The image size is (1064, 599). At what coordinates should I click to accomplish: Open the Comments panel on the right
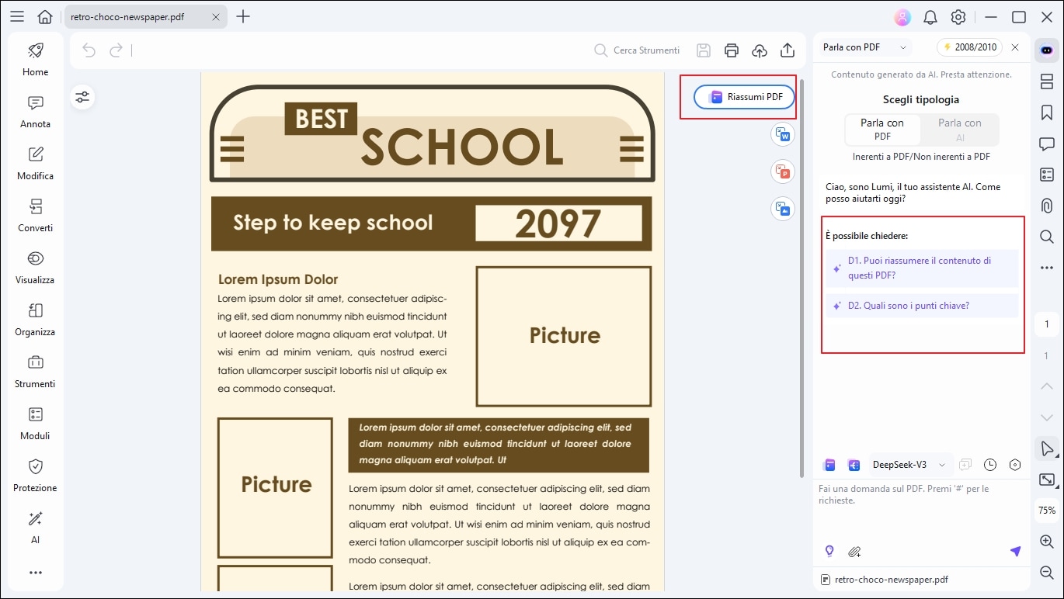pyautogui.click(x=1046, y=144)
